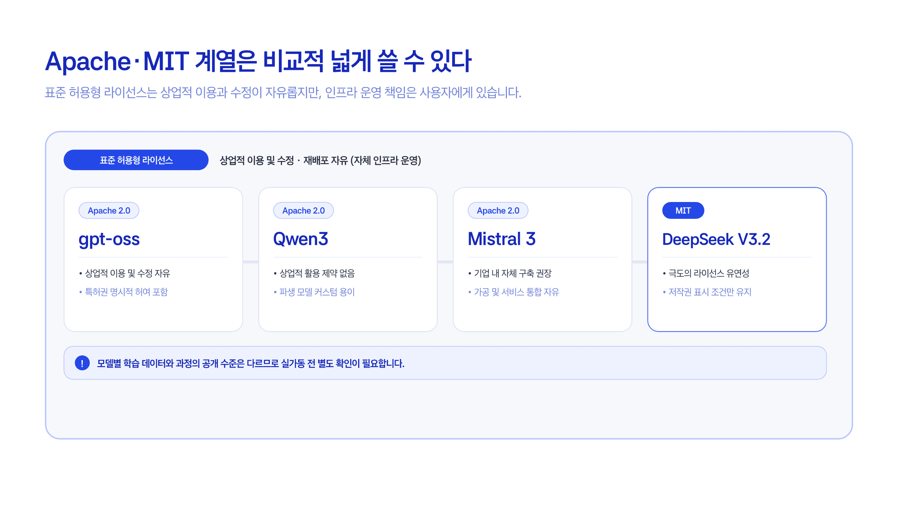Click the MIT badge on DeepSeek card

pos(683,210)
